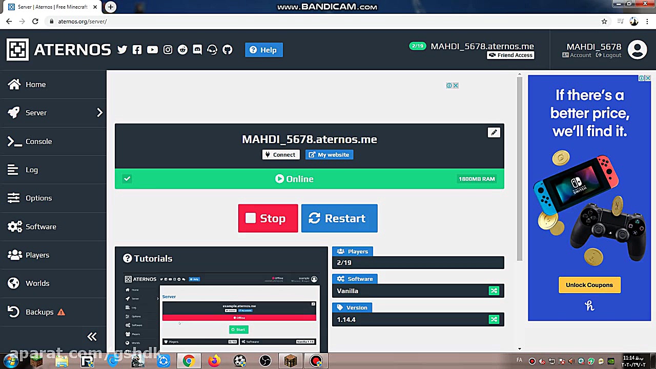Viewport: 656px width, 369px height.
Task: Click the 1.14.4 version value
Action: tap(346, 320)
